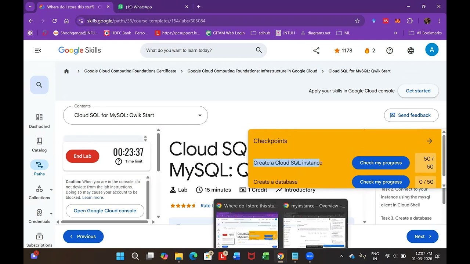This screenshot has width=470, height=264.
Task: Click the Get started button
Action: coord(418,91)
